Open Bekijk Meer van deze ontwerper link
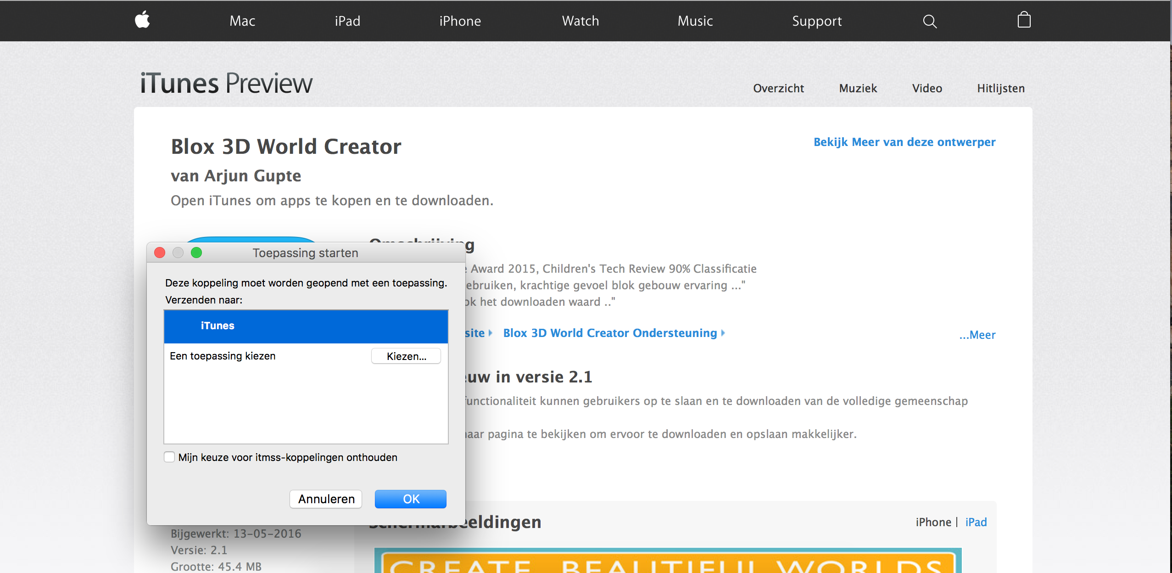 point(904,142)
